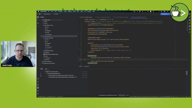The image size is (192, 108).
Task: Collapse the remote-chunking module
Action: point(43,38)
